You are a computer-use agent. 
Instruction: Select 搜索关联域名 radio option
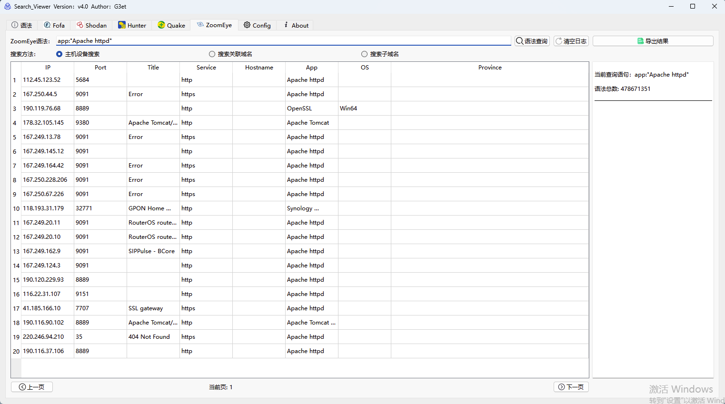231,54
